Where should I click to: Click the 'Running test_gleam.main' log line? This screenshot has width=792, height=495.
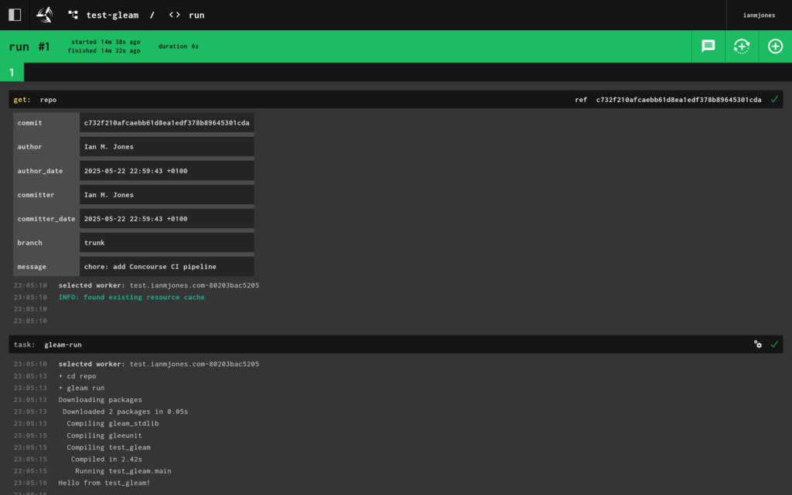click(123, 471)
